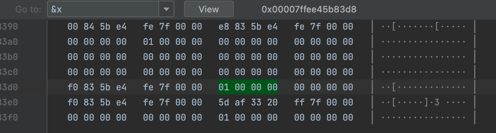This screenshot has height=133, width=496.
Task: Select bytes ff 7f 00 00
Action: click(x=324, y=102)
